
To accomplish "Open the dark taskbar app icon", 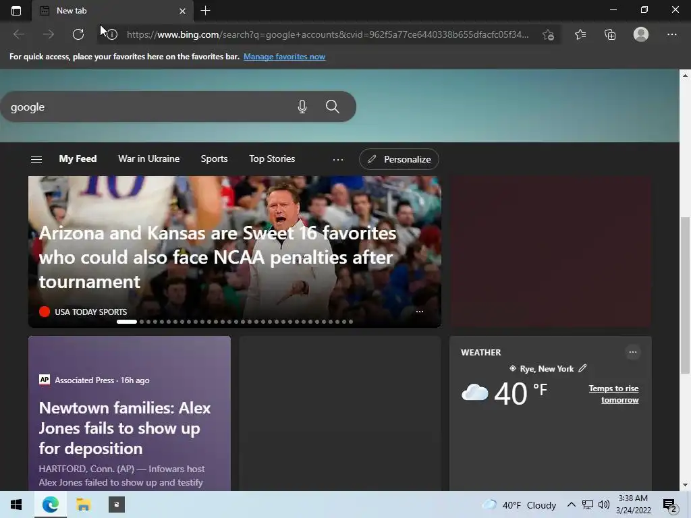I will (x=117, y=505).
